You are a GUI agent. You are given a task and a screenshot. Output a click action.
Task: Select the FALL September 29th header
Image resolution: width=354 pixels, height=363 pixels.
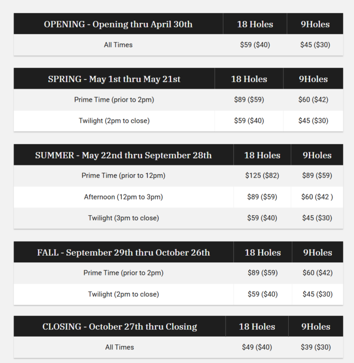coord(123,253)
